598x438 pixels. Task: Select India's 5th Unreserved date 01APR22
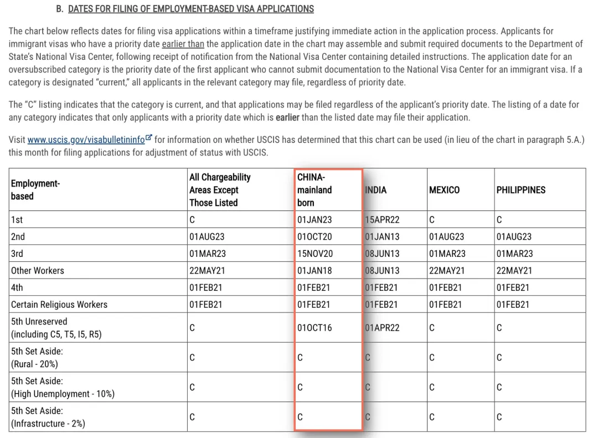[382, 328]
